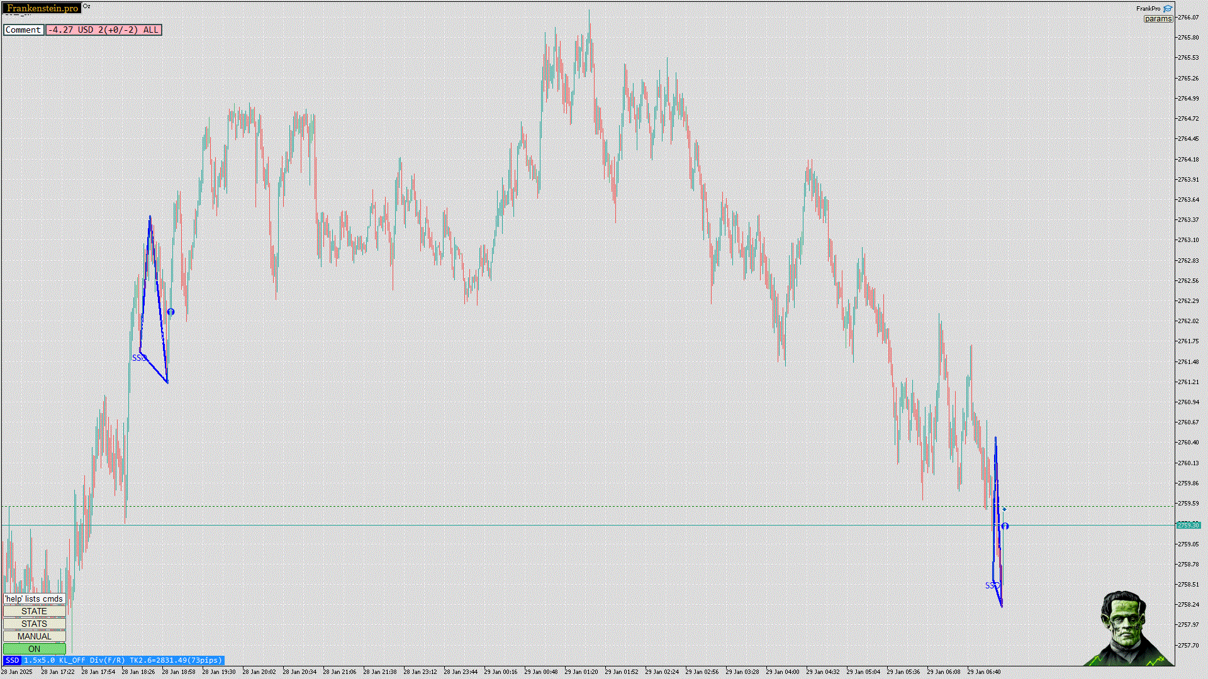Click the strategy settings status line text
The height and width of the screenshot is (679, 1208).
coord(123,660)
